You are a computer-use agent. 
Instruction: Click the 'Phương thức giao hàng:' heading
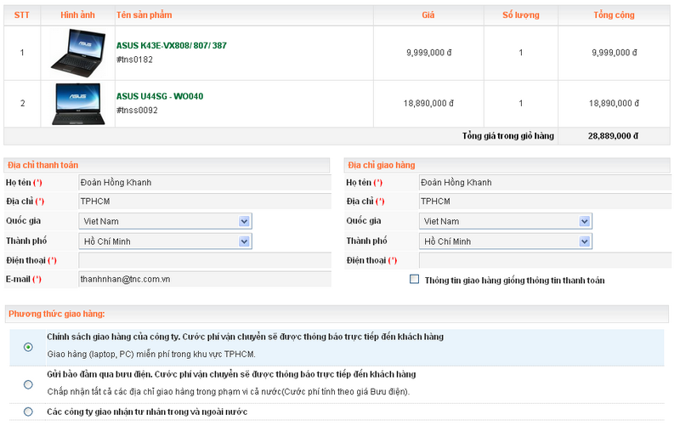(x=57, y=314)
